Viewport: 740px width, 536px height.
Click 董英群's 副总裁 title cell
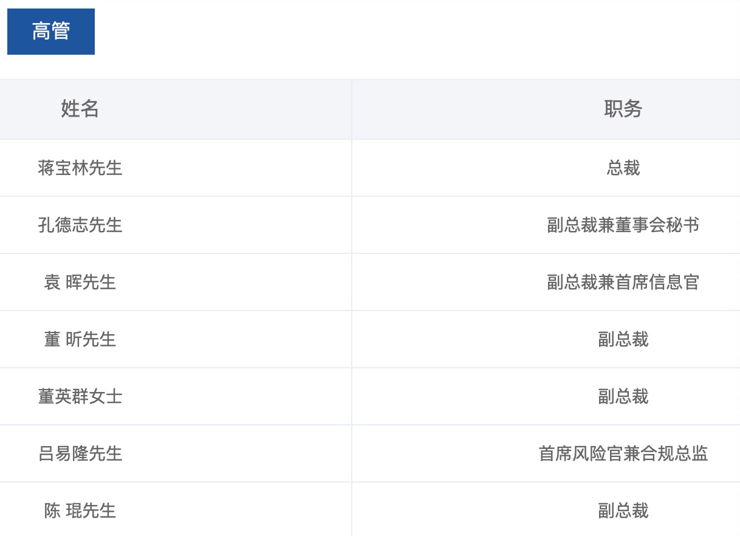pyautogui.click(x=623, y=396)
